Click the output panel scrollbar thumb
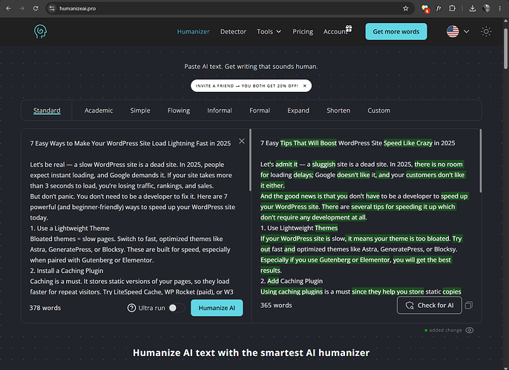The image size is (509, 370). pos(481,160)
